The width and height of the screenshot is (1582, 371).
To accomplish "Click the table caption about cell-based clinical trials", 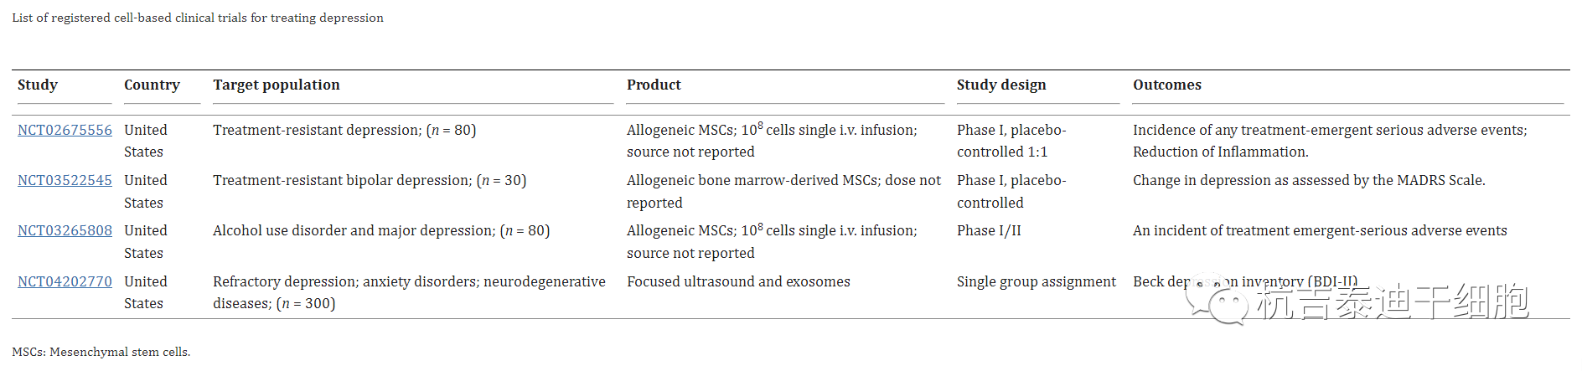I will tap(198, 18).
